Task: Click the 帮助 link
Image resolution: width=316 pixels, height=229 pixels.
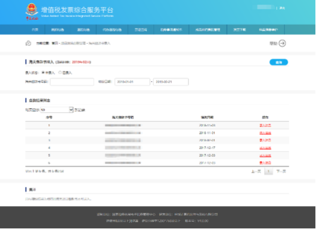Action: (273, 43)
